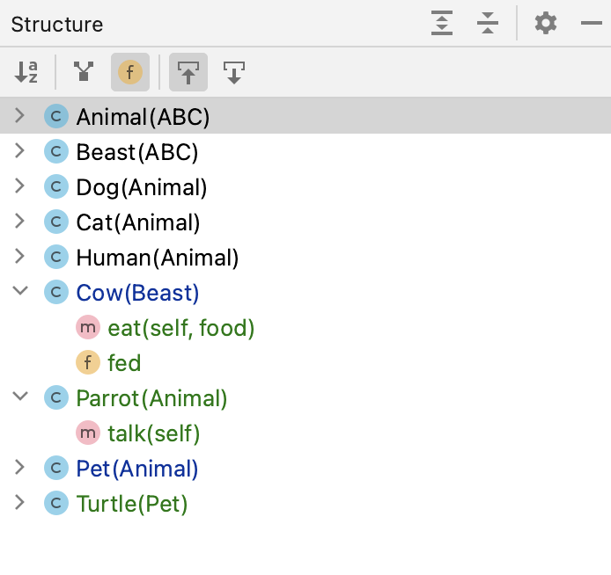Expand the Human(Animal) class node
The height and width of the screenshot is (575, 611).
(x=19, y=257)
